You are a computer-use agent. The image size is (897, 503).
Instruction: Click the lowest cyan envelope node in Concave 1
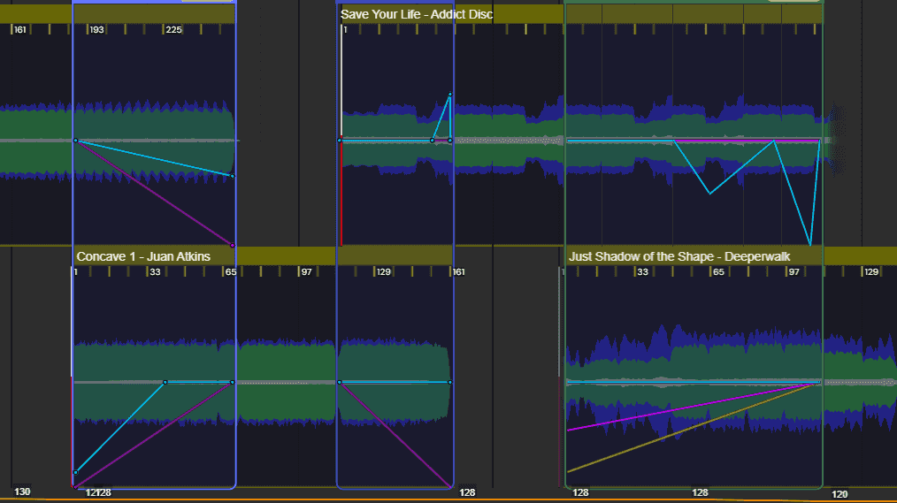point(75,472)
